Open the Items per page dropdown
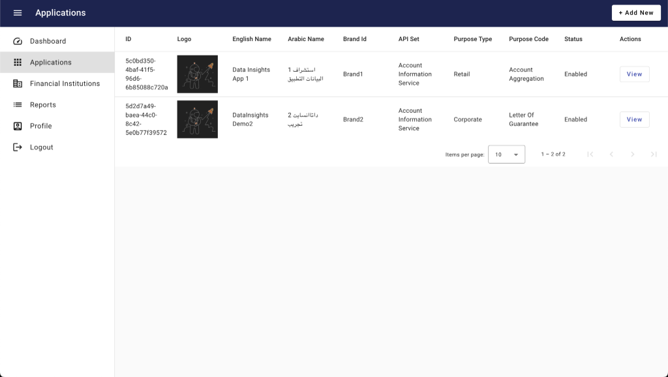The image size is (668, 377). [x=506, y=154]
